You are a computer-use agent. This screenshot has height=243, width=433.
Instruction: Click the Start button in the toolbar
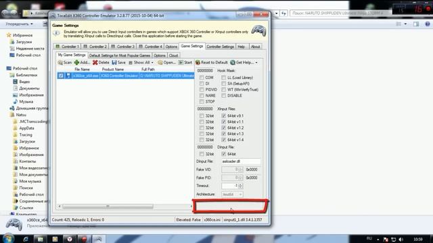pyautogui.click(x=185, y=63)
